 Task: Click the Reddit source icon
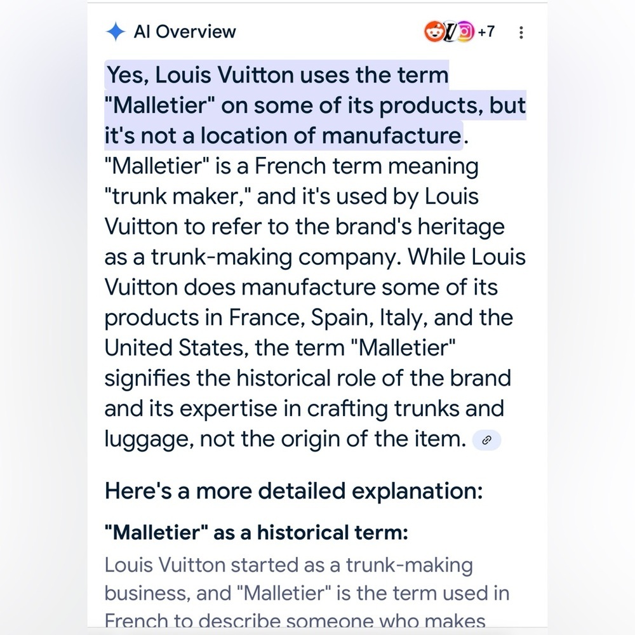point(434,31)
